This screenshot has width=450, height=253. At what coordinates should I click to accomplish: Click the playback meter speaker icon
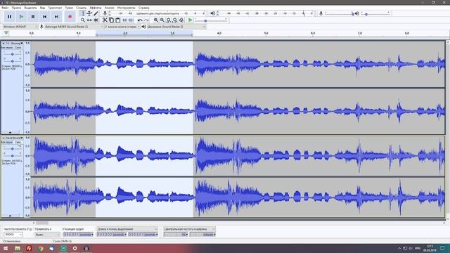point(212,13)
